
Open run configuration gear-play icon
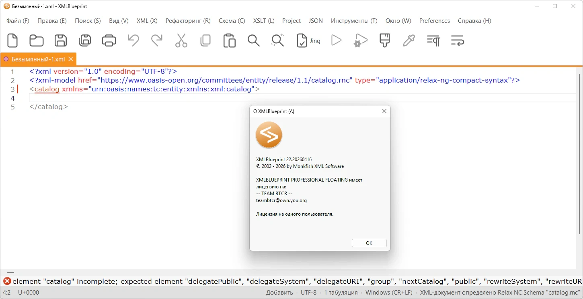click(x=360, y=40)
